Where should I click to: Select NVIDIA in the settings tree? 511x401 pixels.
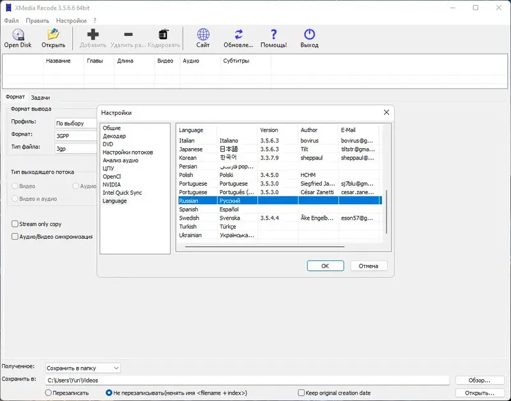(111, 185)
